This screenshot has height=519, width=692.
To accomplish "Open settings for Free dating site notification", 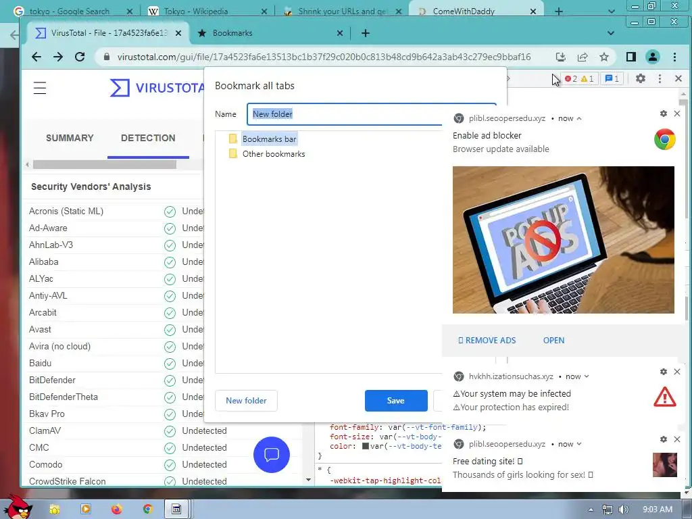I will tap(664, 439).
